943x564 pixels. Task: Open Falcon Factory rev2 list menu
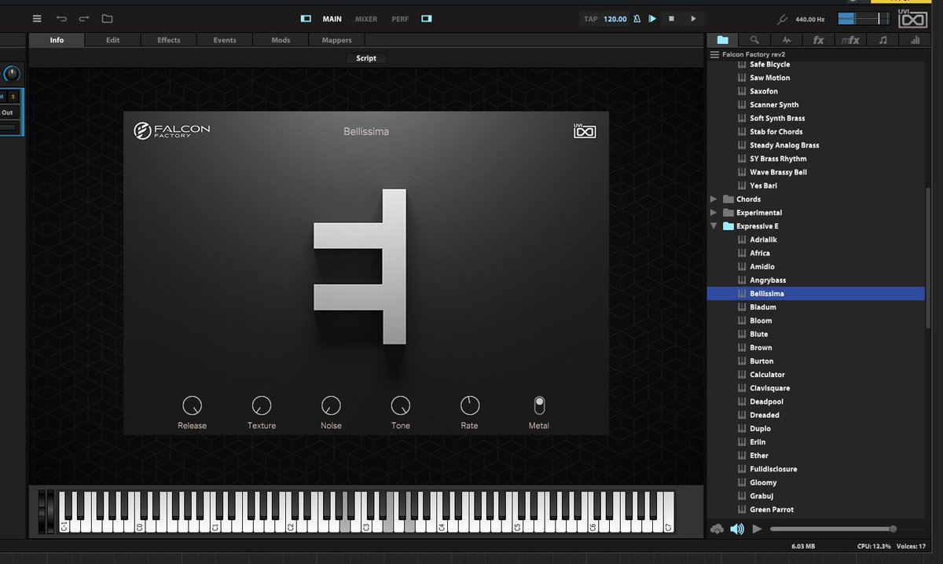714,55
